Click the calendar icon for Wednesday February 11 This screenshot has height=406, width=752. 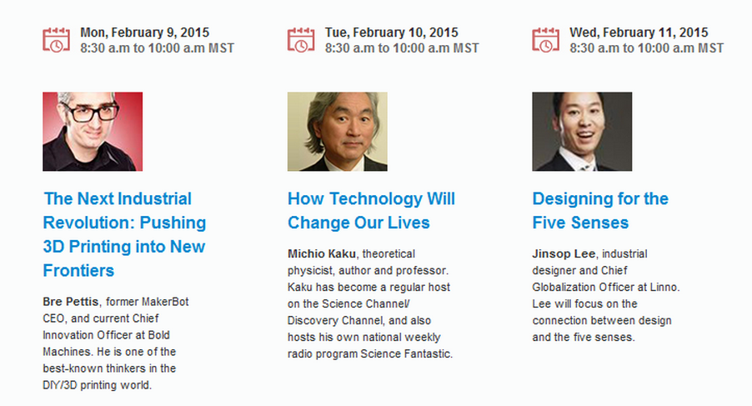click(546, 40)
